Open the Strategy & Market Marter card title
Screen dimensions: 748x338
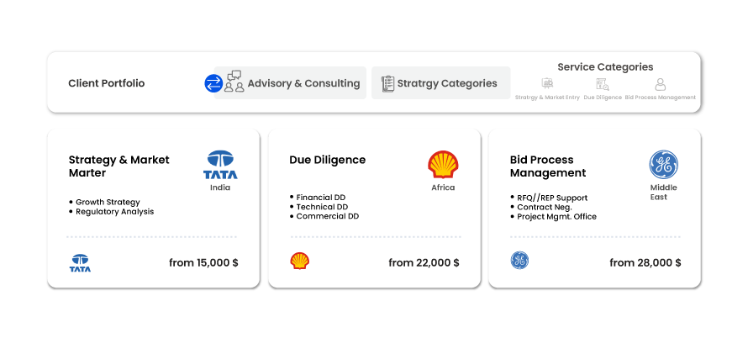point(119,166)
